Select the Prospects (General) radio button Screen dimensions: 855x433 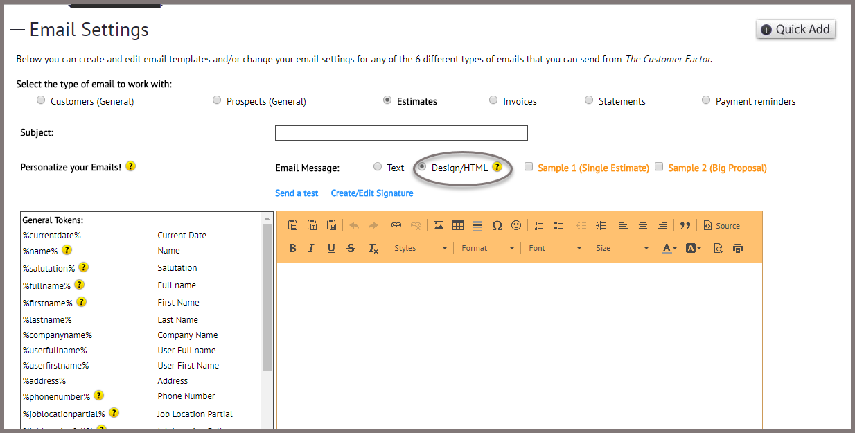[217, 100]
